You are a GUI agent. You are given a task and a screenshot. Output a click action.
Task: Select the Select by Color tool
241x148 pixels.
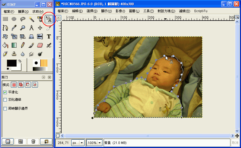point(40,19)
